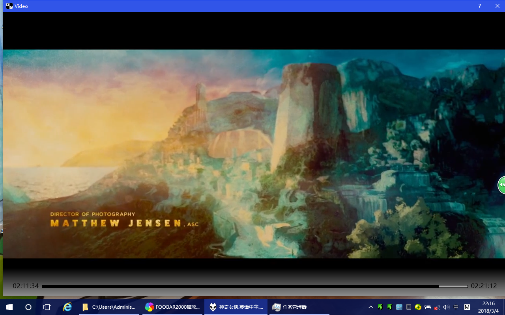Activate Cortana search on the taskbar
Screen dimensions: 505x315
(x=28, y=307)
